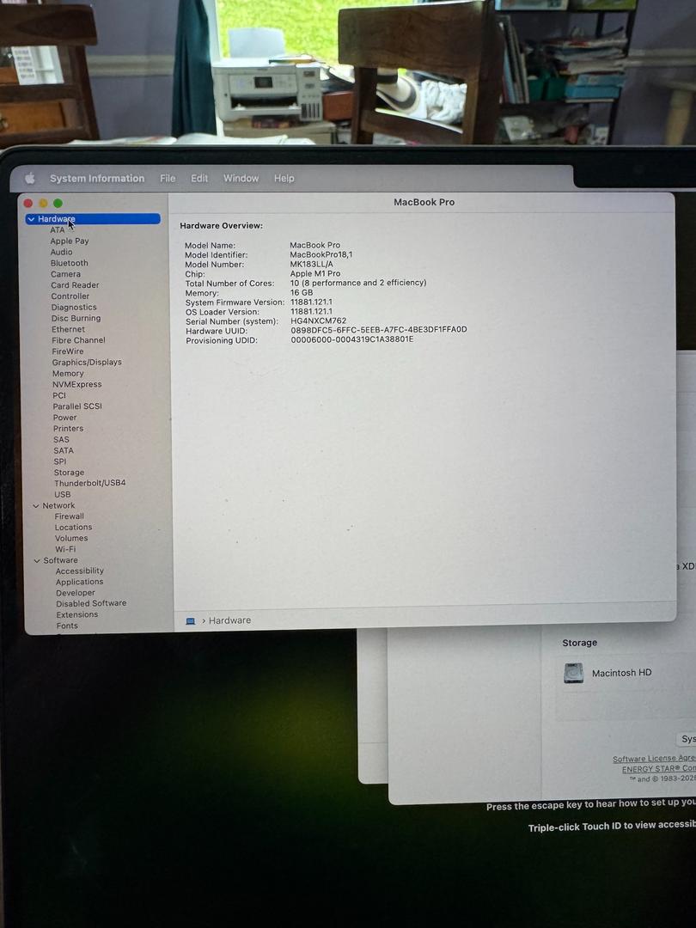
Task: Select Firewall under Network
Action: (x=70, y=516)
